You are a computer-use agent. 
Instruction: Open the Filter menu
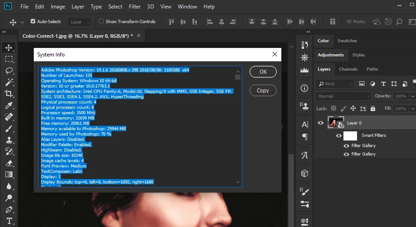coord(135,7)
